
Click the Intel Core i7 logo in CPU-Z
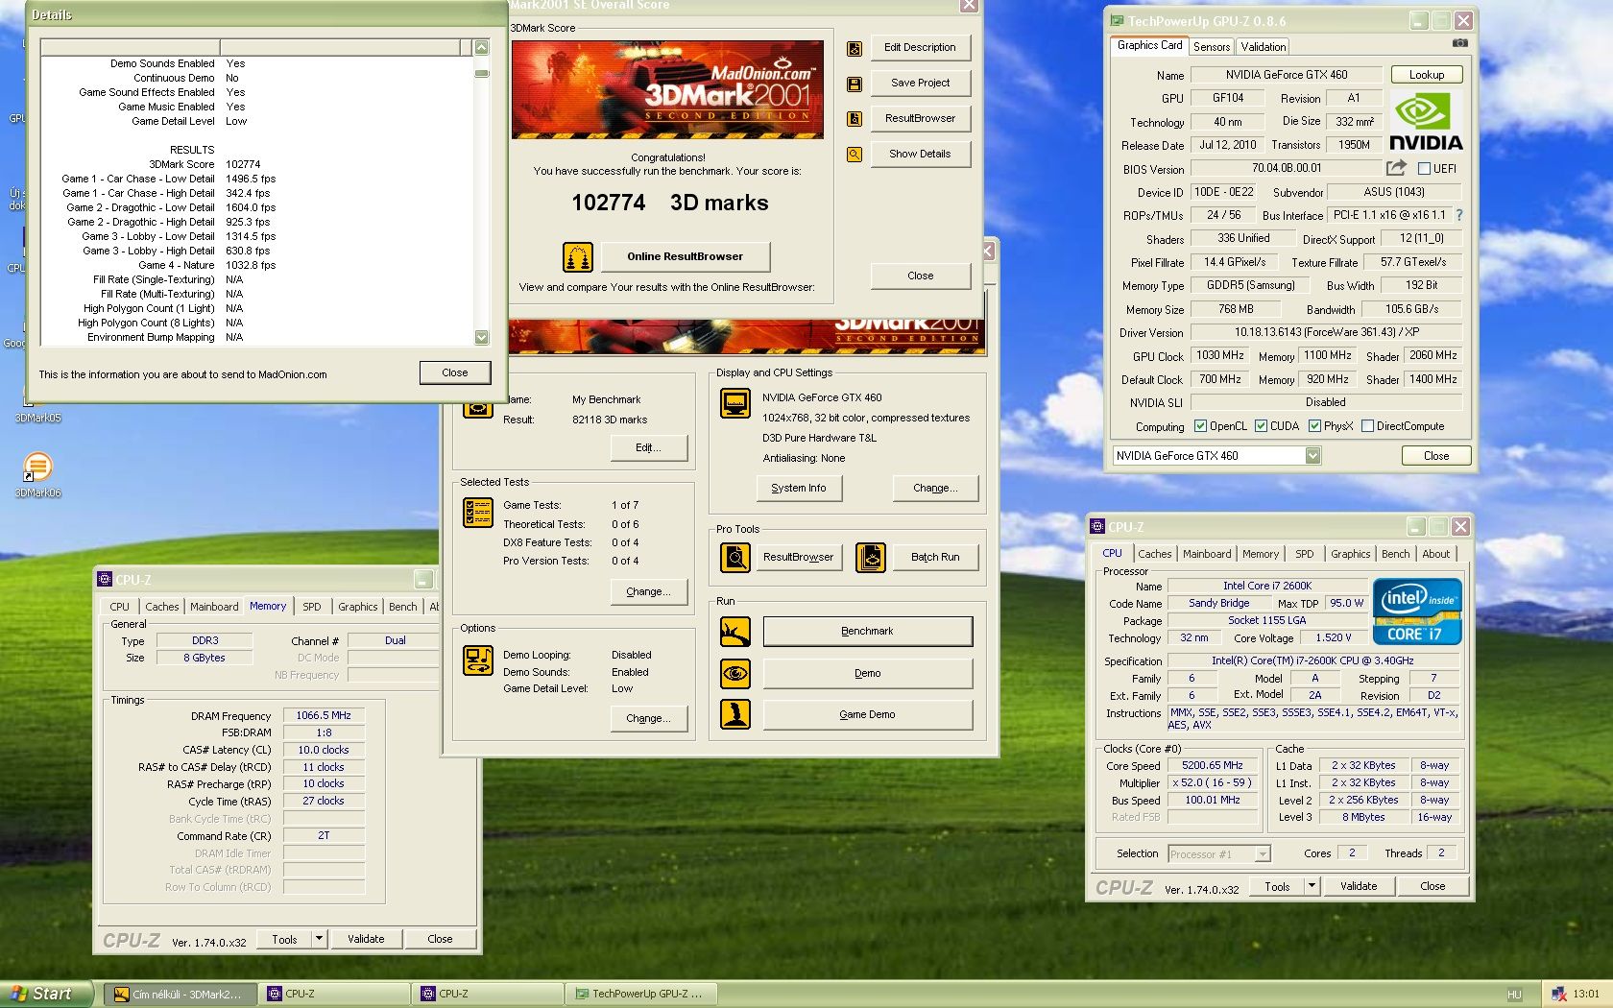point(1417,611)
